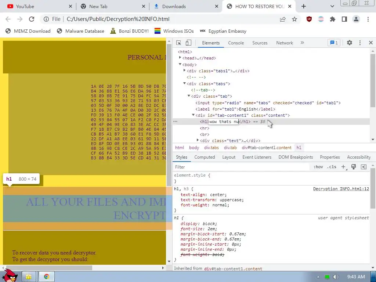Open Decryption INFO.html:12 source link
376x282 pixels.
pyautogui.click(x=341, y=189)
